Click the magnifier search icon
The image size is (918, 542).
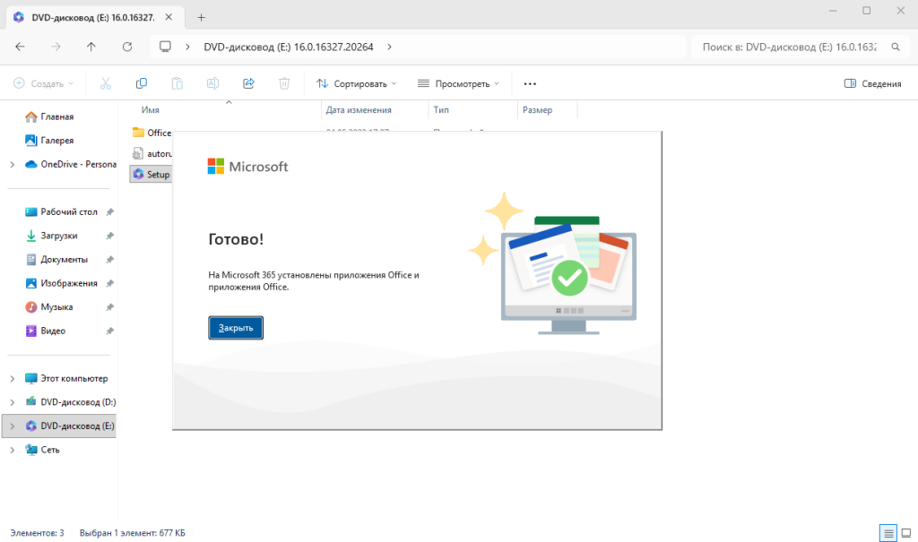(896, 47)
